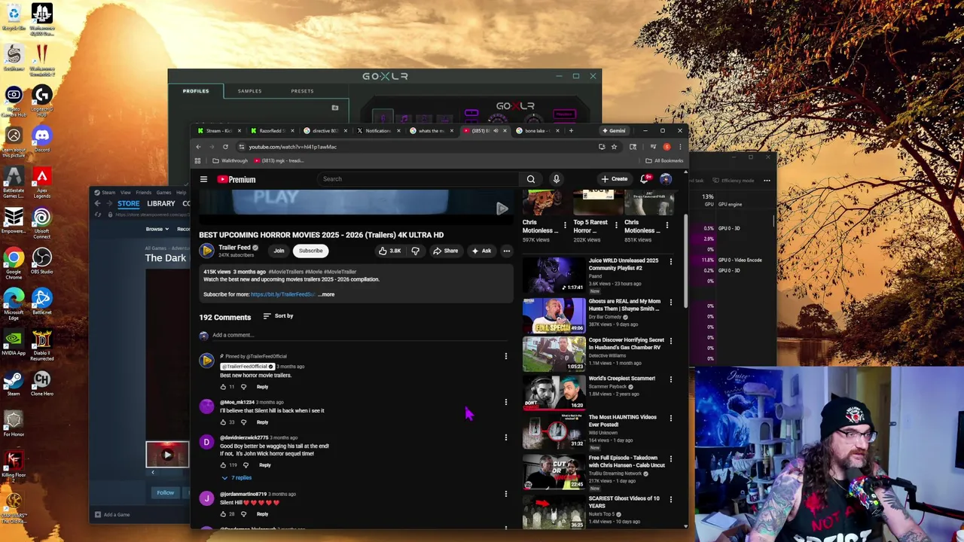Screen dimensions: 964x542
Task: Open the comments Sort by dropdown
Action: pos(279,316)
